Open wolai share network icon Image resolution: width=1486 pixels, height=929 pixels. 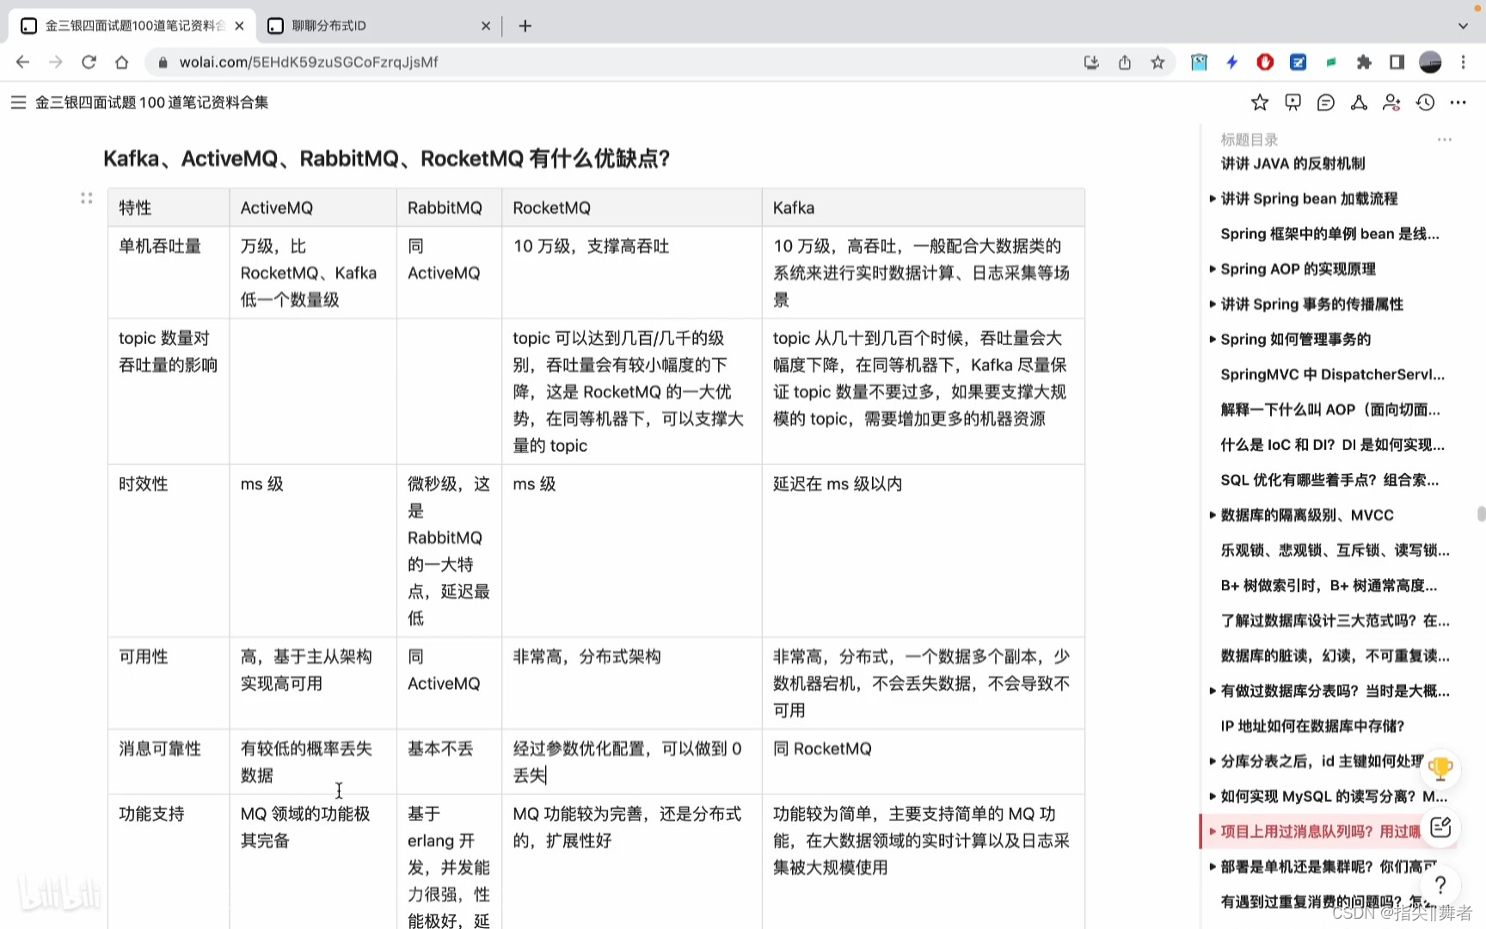point(1359,102)
